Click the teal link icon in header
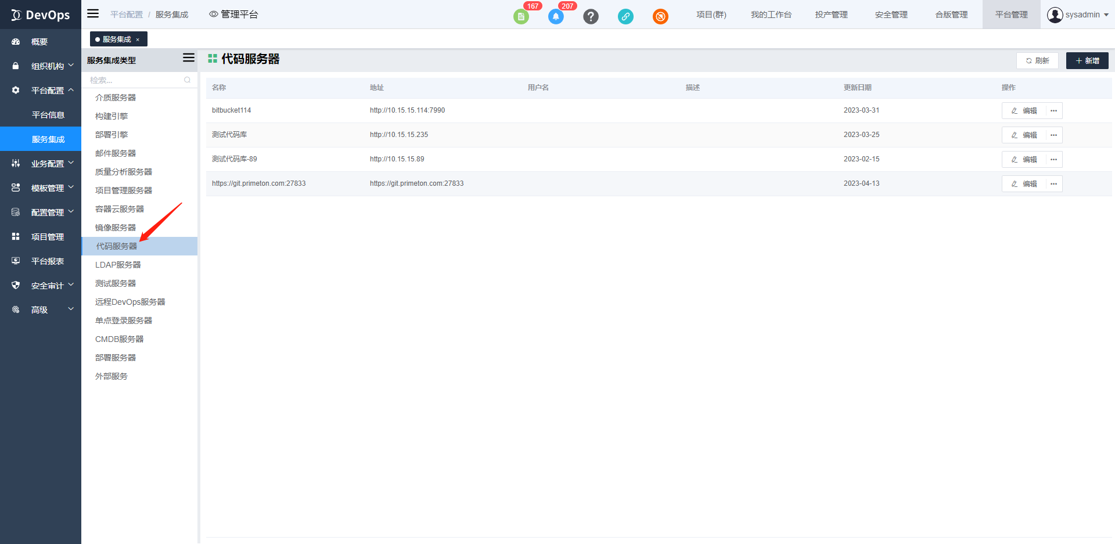This screenshot has height=544, width=1115. point(625,17)
